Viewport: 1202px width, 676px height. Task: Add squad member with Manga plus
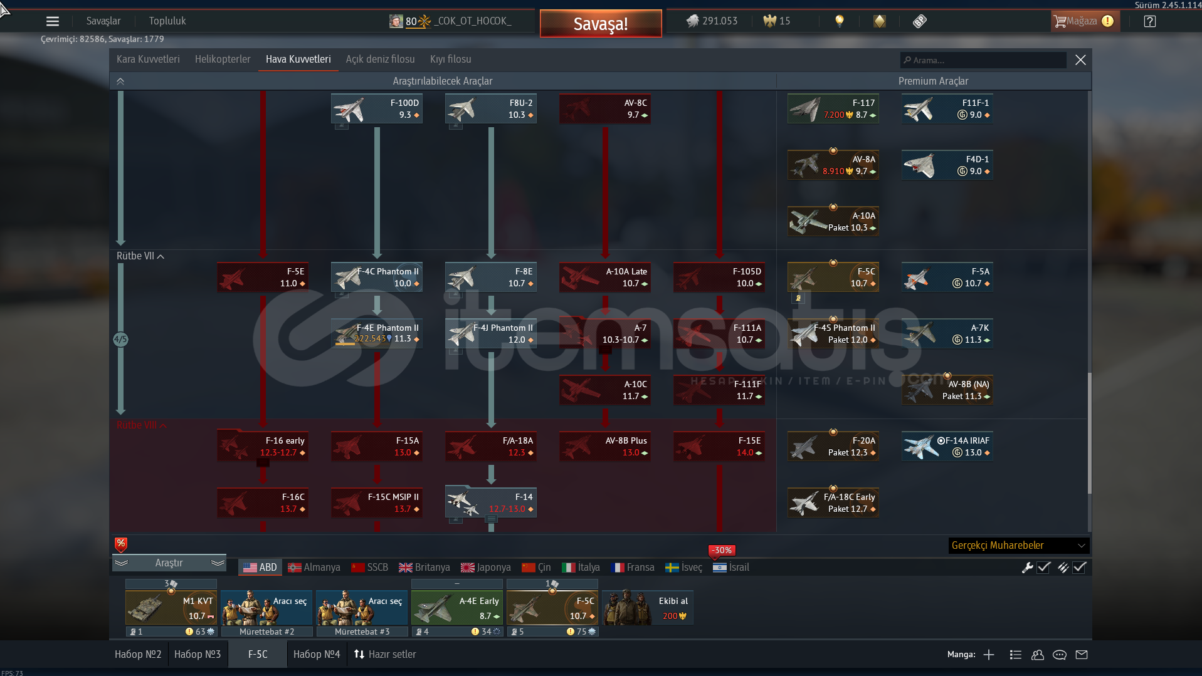(989, 655)
